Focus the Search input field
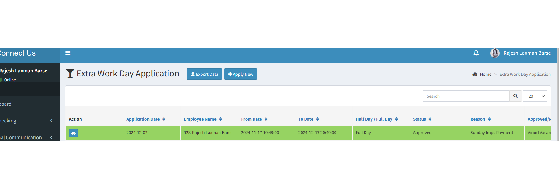 (x=466, y=96)
